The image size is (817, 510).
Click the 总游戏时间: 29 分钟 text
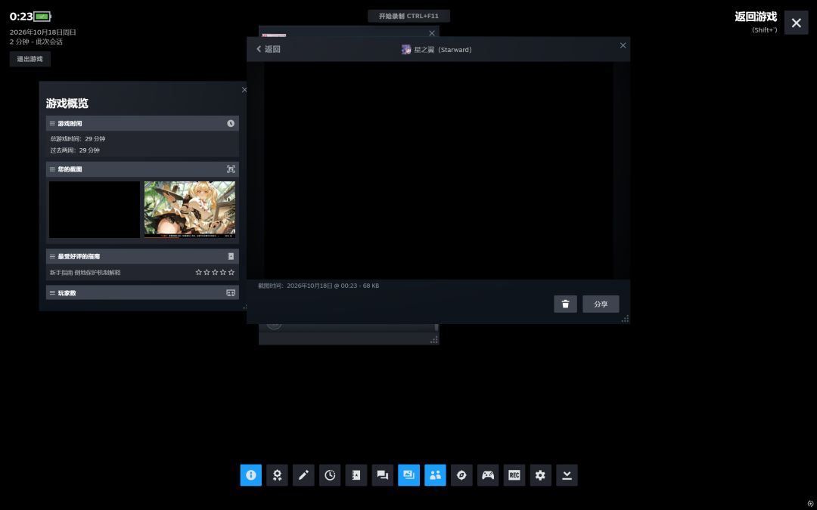[78, 139]
